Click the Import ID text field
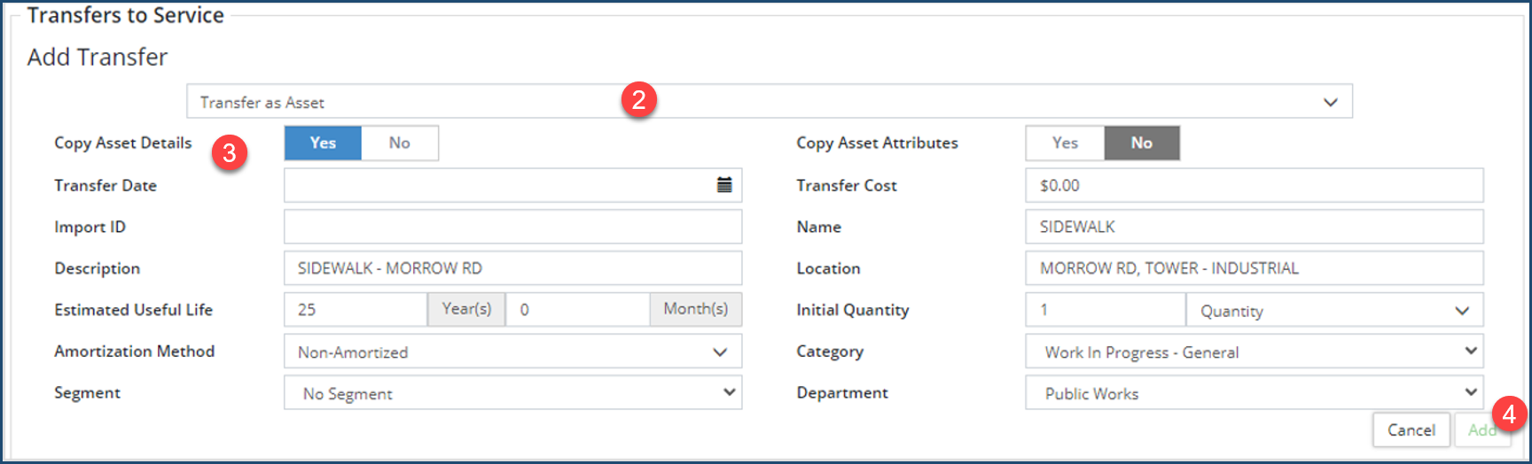1532x464 pixels. tap(512, 227)
